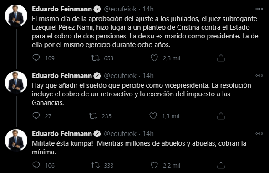Open the 14h timestamp of the third tweet

click(x=148, y=134)
